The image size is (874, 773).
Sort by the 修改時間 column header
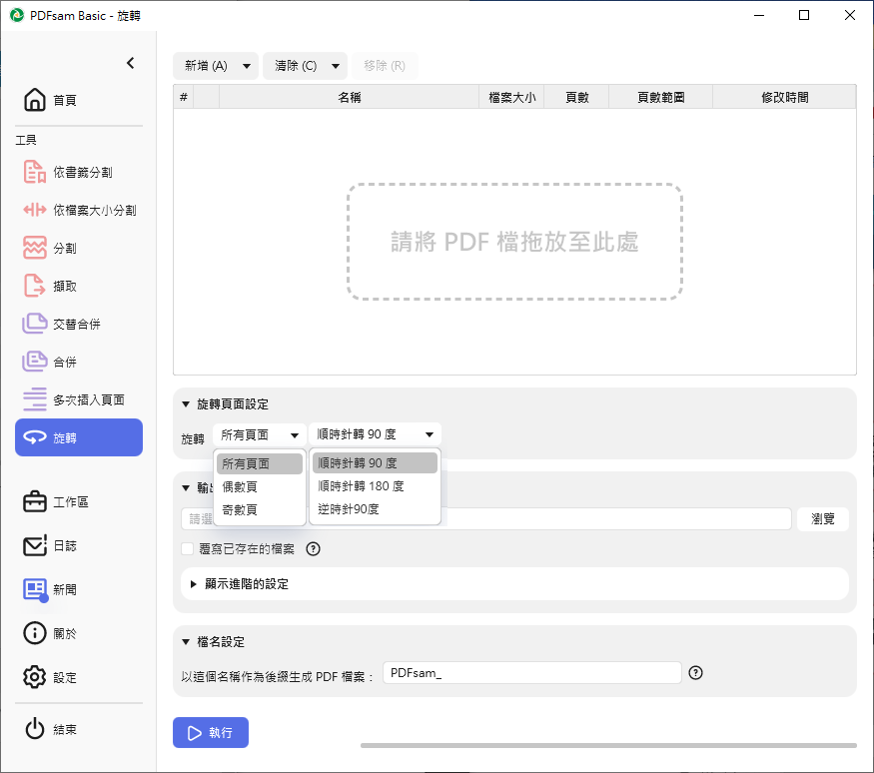785,97
